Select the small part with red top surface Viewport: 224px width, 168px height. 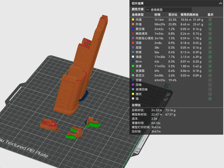point(49,124)
